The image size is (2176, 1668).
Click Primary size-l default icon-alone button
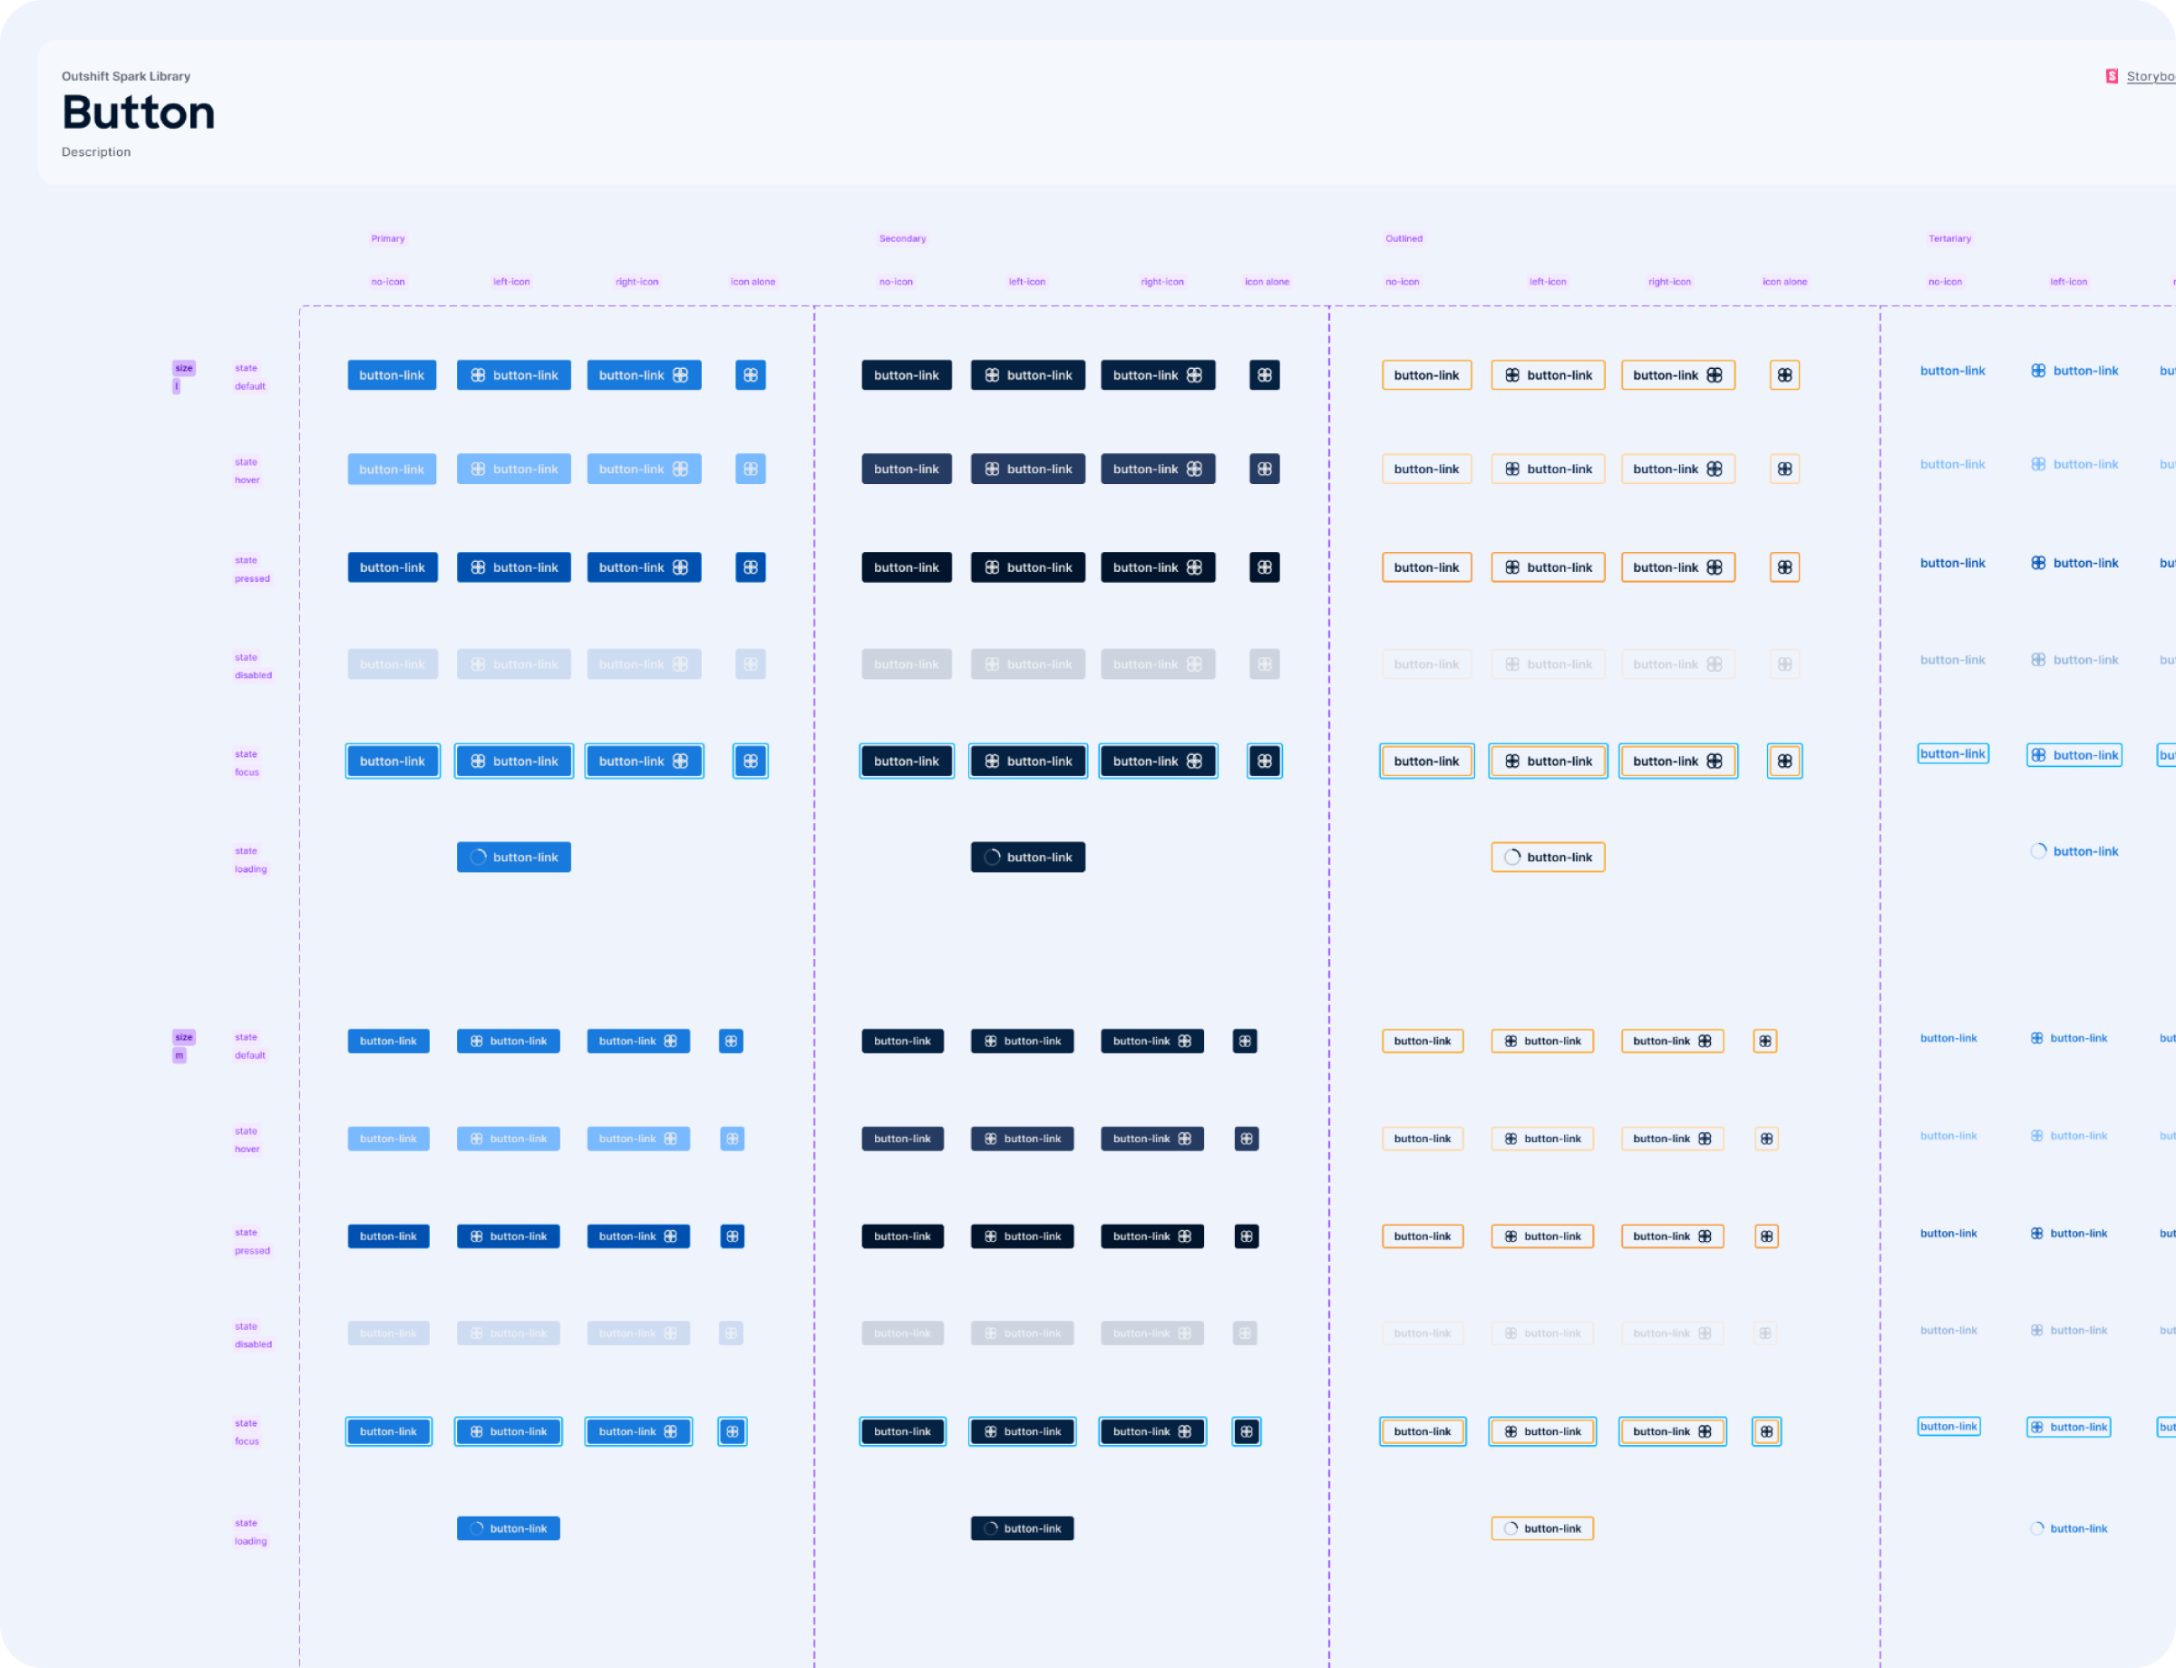pos(750,375)
